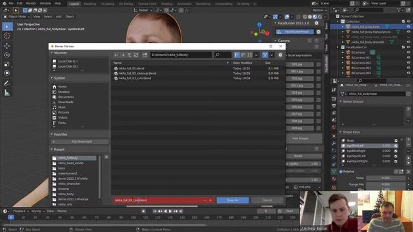Toggle the Relative shape keys checkbox

pos(341,172)
